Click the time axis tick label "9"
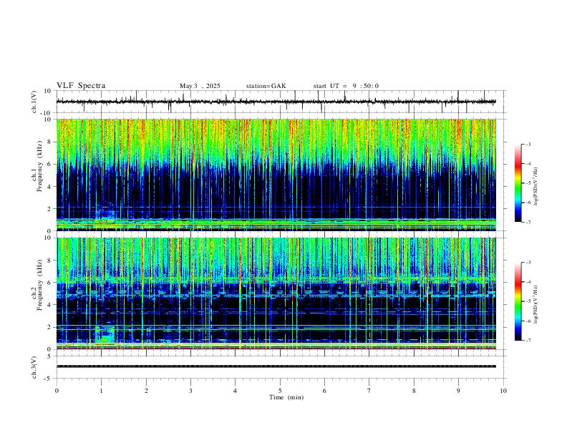This screenshot has height=438, width=567. [458, 391]
